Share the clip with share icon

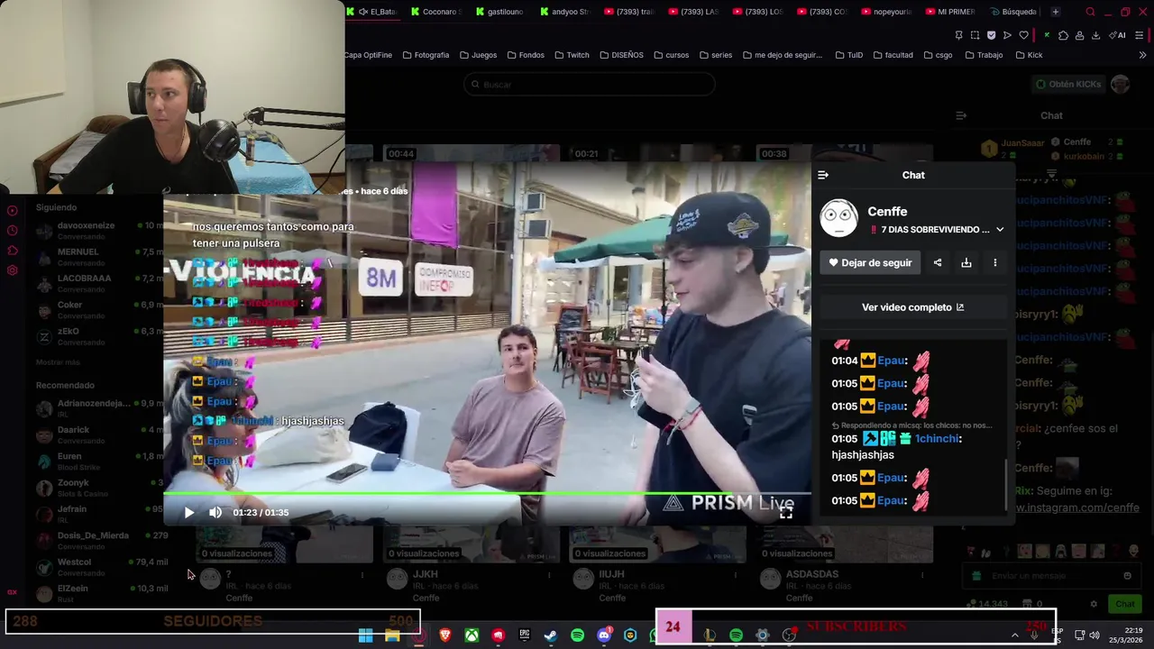938,262
